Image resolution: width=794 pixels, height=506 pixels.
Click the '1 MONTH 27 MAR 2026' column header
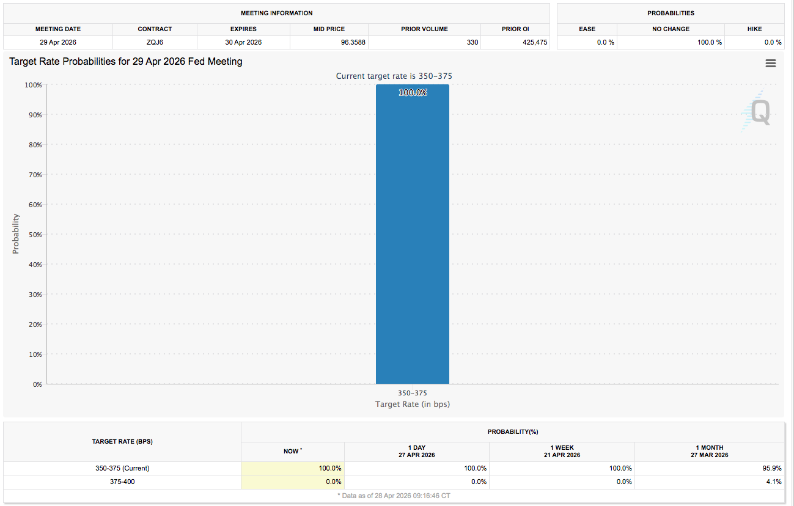pos(709,452)
